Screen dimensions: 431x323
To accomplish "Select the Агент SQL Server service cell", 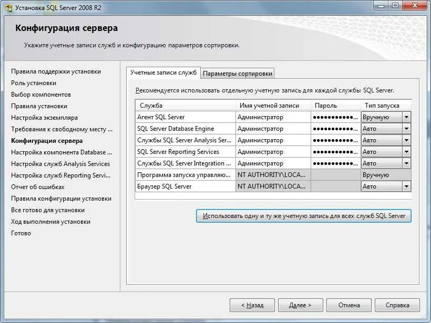I will (186, 117).
